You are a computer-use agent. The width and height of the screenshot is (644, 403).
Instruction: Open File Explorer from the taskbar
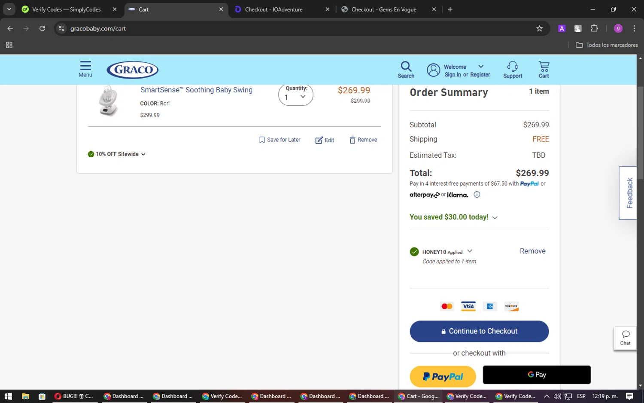tap(25, 396)
